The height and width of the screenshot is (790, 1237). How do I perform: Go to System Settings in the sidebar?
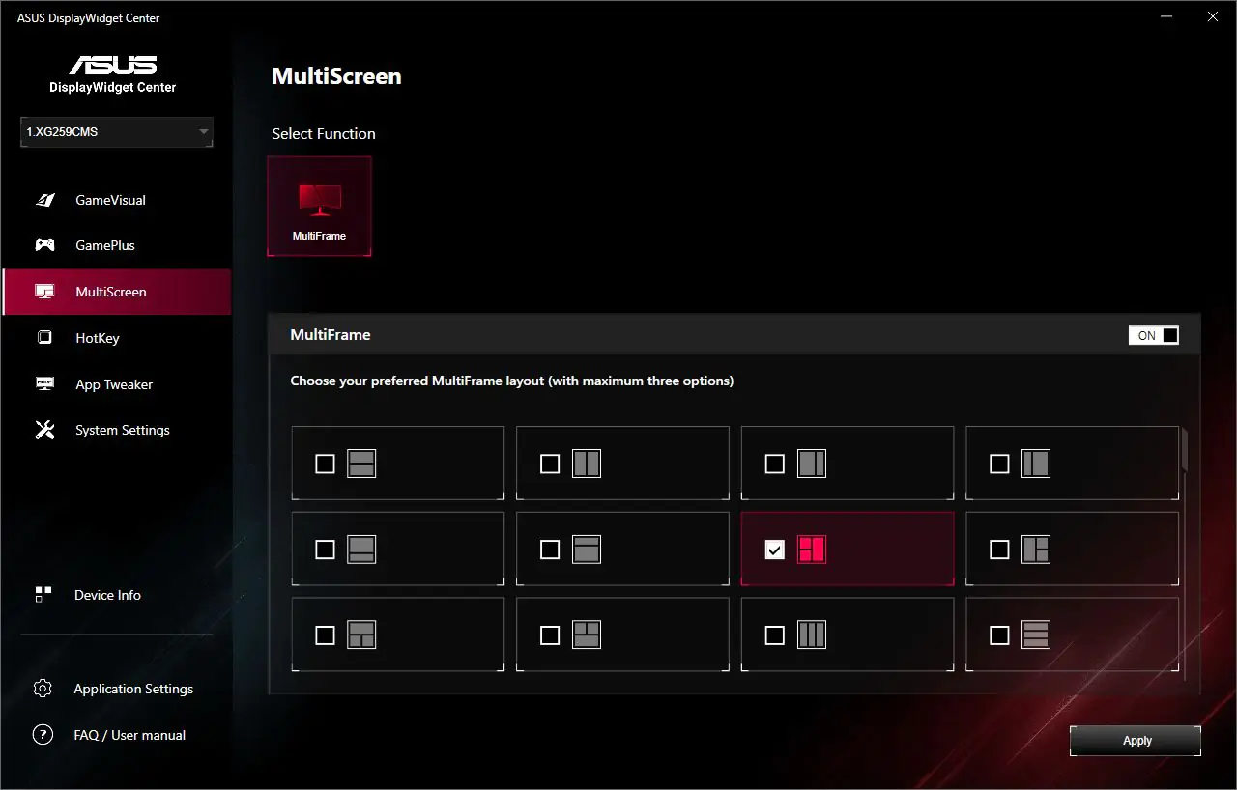pyautogui.click(x=117, y=430)
